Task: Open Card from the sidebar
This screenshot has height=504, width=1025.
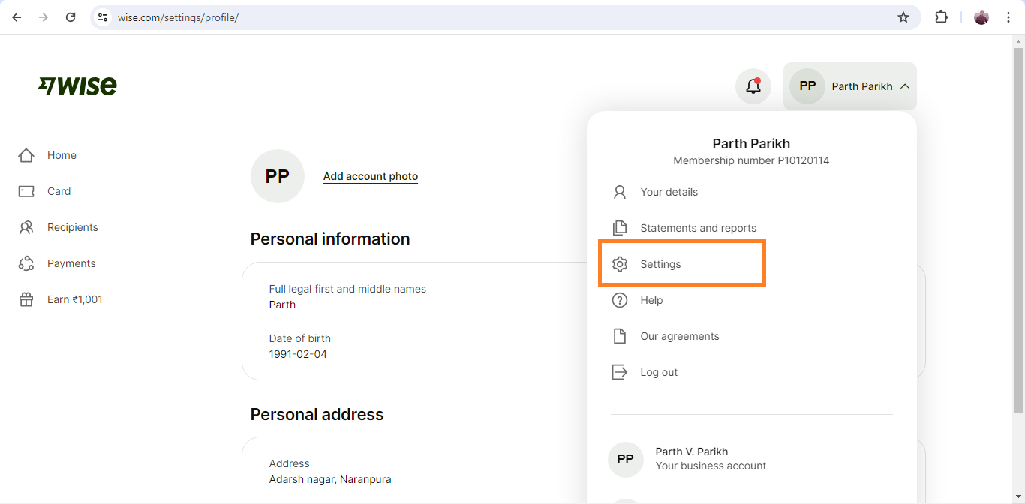Action: pyautogui.click(x=59, y=191)
